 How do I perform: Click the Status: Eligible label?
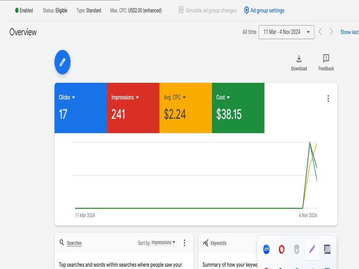click(x=55, y=10)
